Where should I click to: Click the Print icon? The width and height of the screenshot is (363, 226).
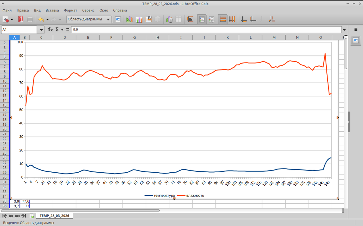(x=30, y=20)
